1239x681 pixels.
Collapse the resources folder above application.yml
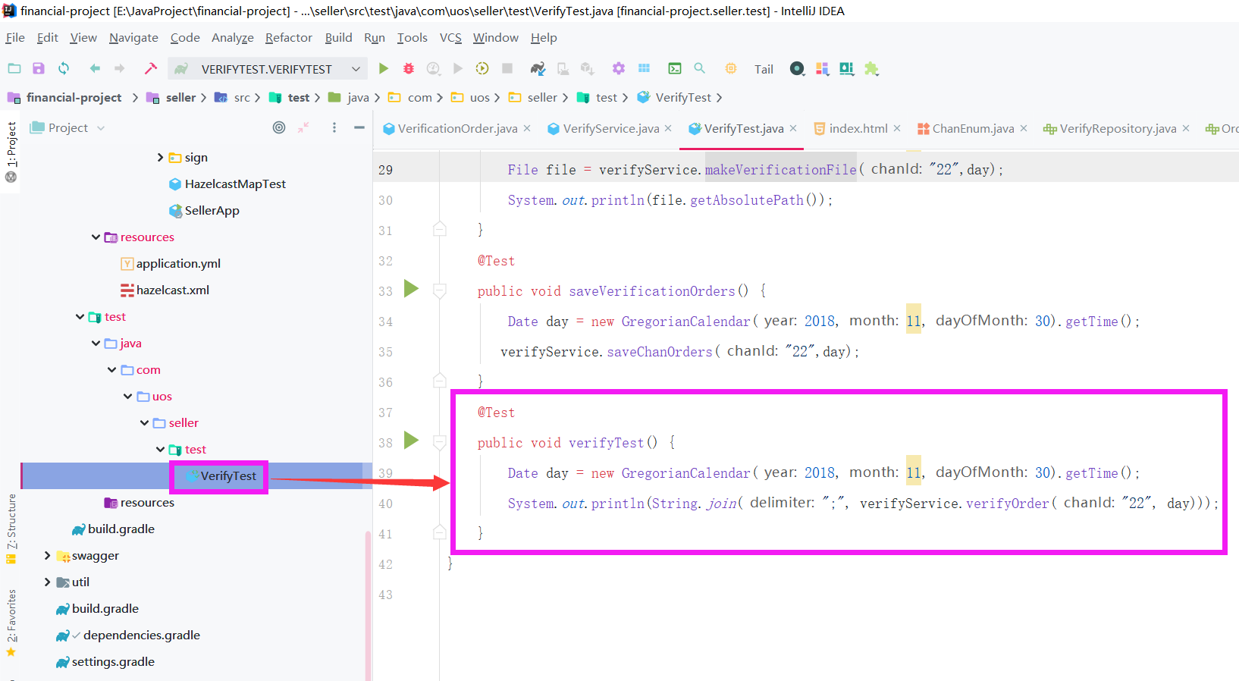(96, 237)
